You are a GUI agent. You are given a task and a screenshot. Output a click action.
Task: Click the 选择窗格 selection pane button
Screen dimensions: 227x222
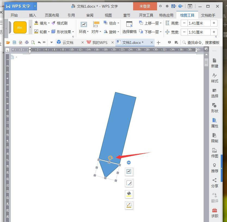(x=129, y=28)
